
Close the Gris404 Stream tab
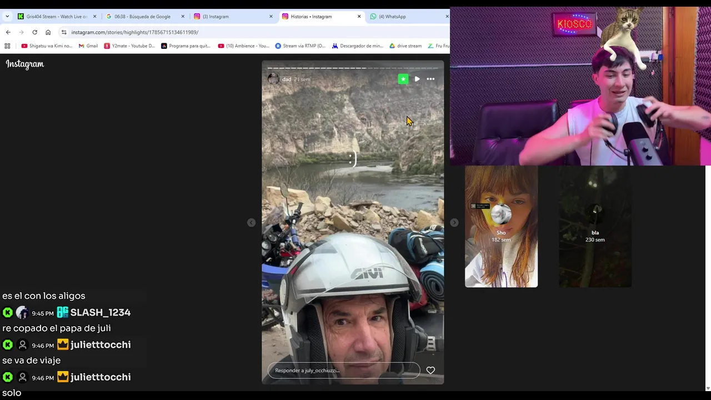[x=94, y=17]
